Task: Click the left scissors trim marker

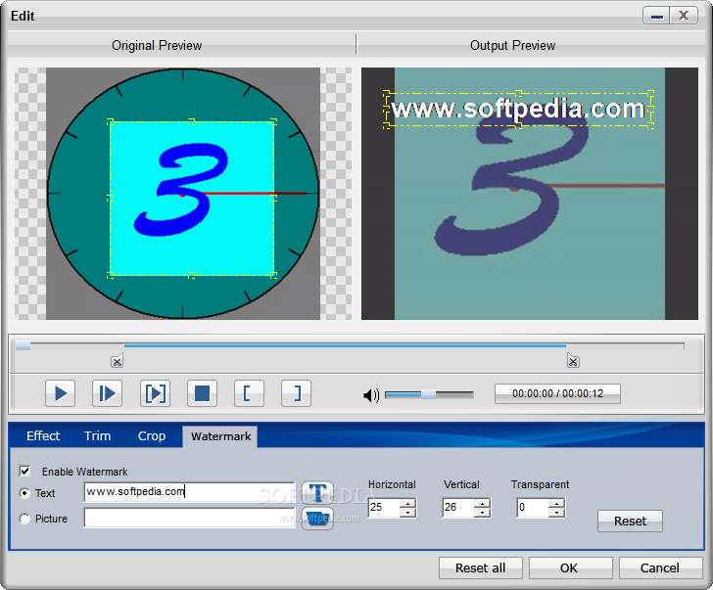Action: pos(117,362)
